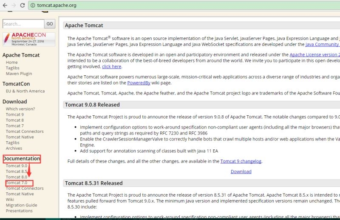
Task: Go to the Which version? page
Action: pos(20,109)
